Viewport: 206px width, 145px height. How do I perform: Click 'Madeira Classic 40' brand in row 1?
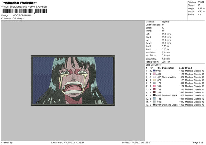(195, 71)
